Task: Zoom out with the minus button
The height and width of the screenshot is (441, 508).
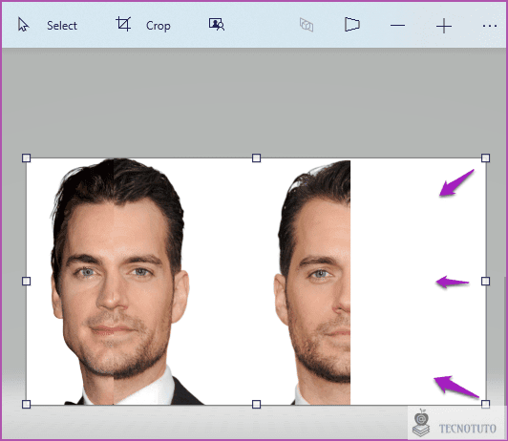Action: coord(397,26)
